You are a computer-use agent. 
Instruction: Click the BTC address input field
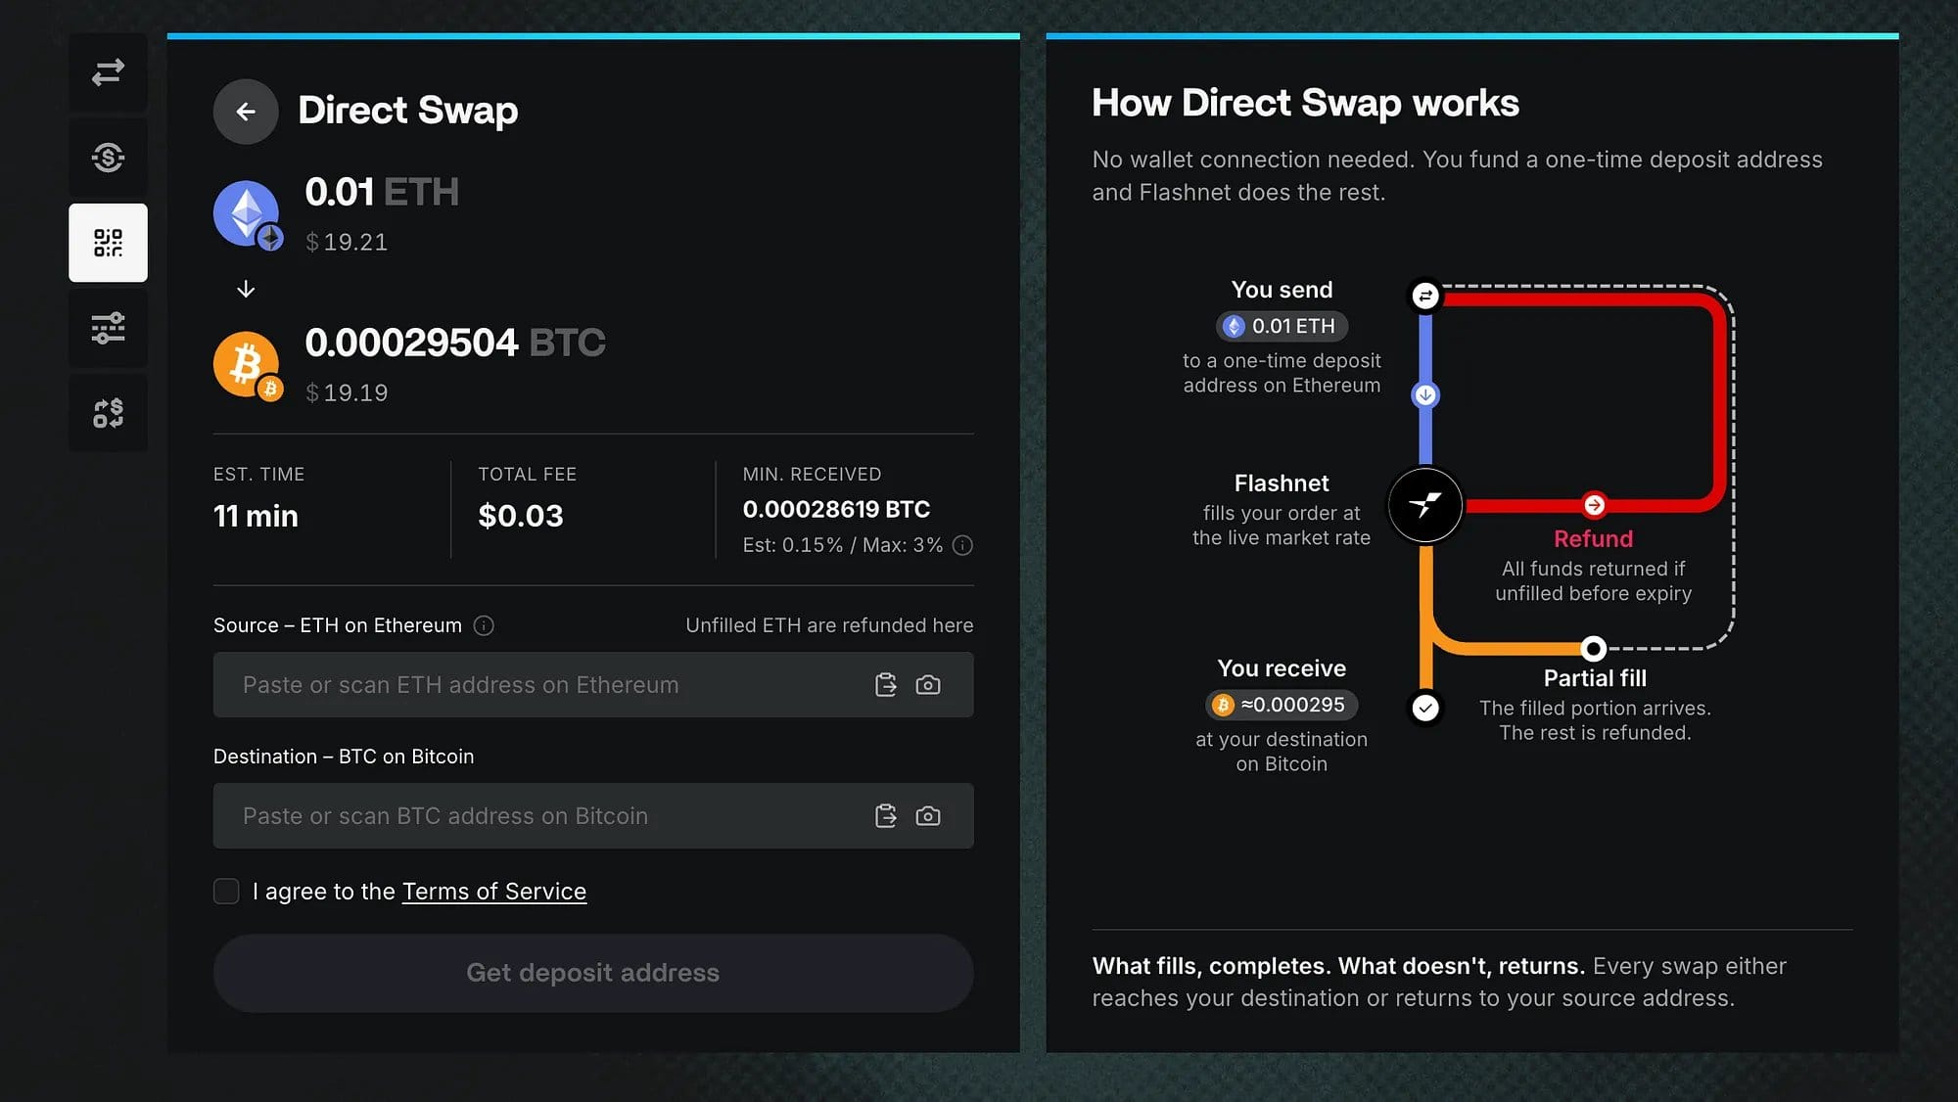[593, 816]
